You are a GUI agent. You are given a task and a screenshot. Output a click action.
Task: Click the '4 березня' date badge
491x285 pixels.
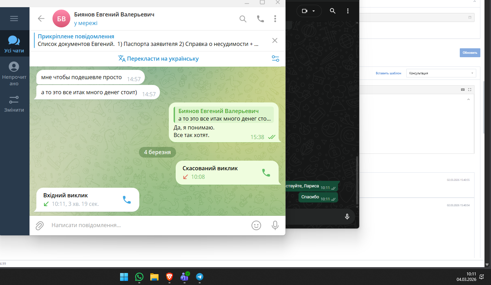157,152
